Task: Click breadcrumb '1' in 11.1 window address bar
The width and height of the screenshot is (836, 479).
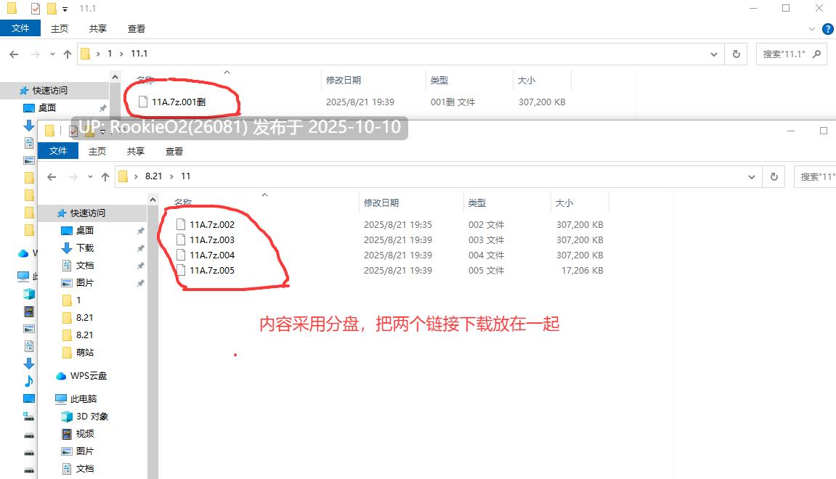Action: coord(110,53)
